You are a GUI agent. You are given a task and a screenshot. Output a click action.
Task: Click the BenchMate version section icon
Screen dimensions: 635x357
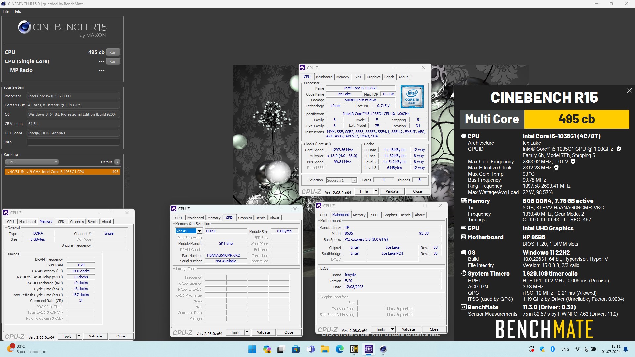[x=464, y=307]
